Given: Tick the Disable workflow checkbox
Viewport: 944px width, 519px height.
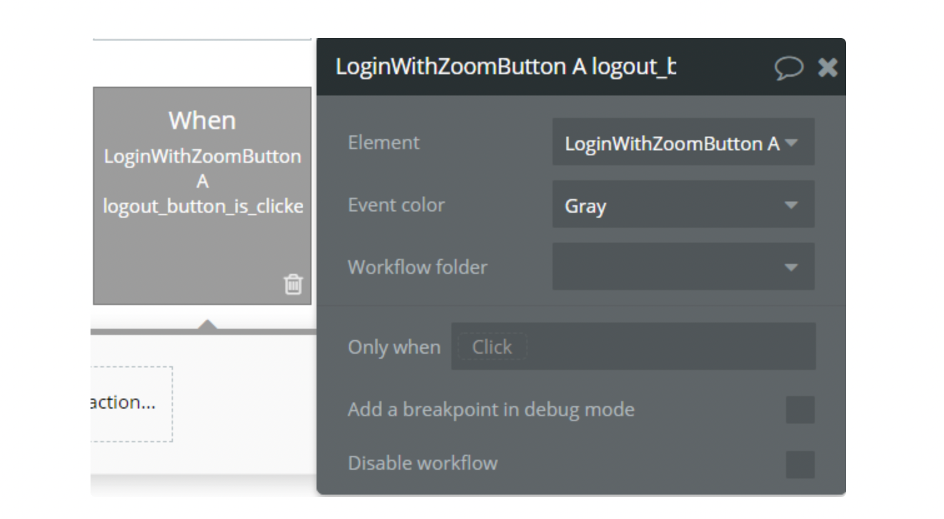Looking at the screenshot, I should coord(800,464).
